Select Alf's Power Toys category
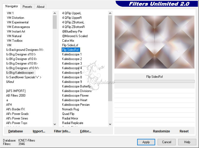 click(x=17, y=123)
